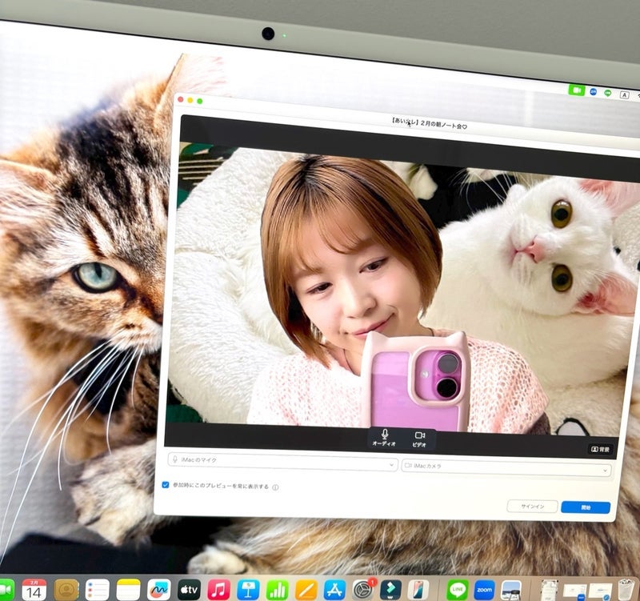The width and height of the screenshot is (640, 601).
Task: Toggle camera with the ビデオ button
Action: click(419, 438)
